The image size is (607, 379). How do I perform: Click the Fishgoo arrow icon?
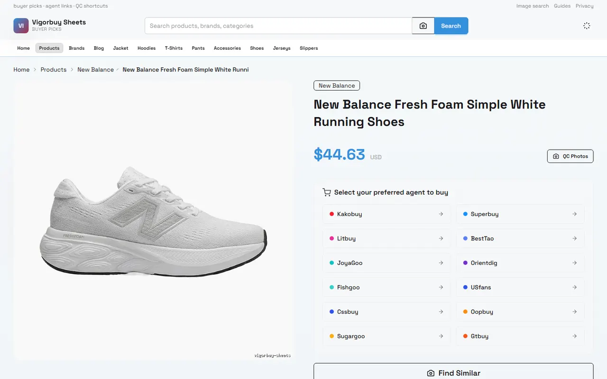(x=441, y=287)
